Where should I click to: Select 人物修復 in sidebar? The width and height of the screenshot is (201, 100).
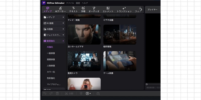pos(51,66)
